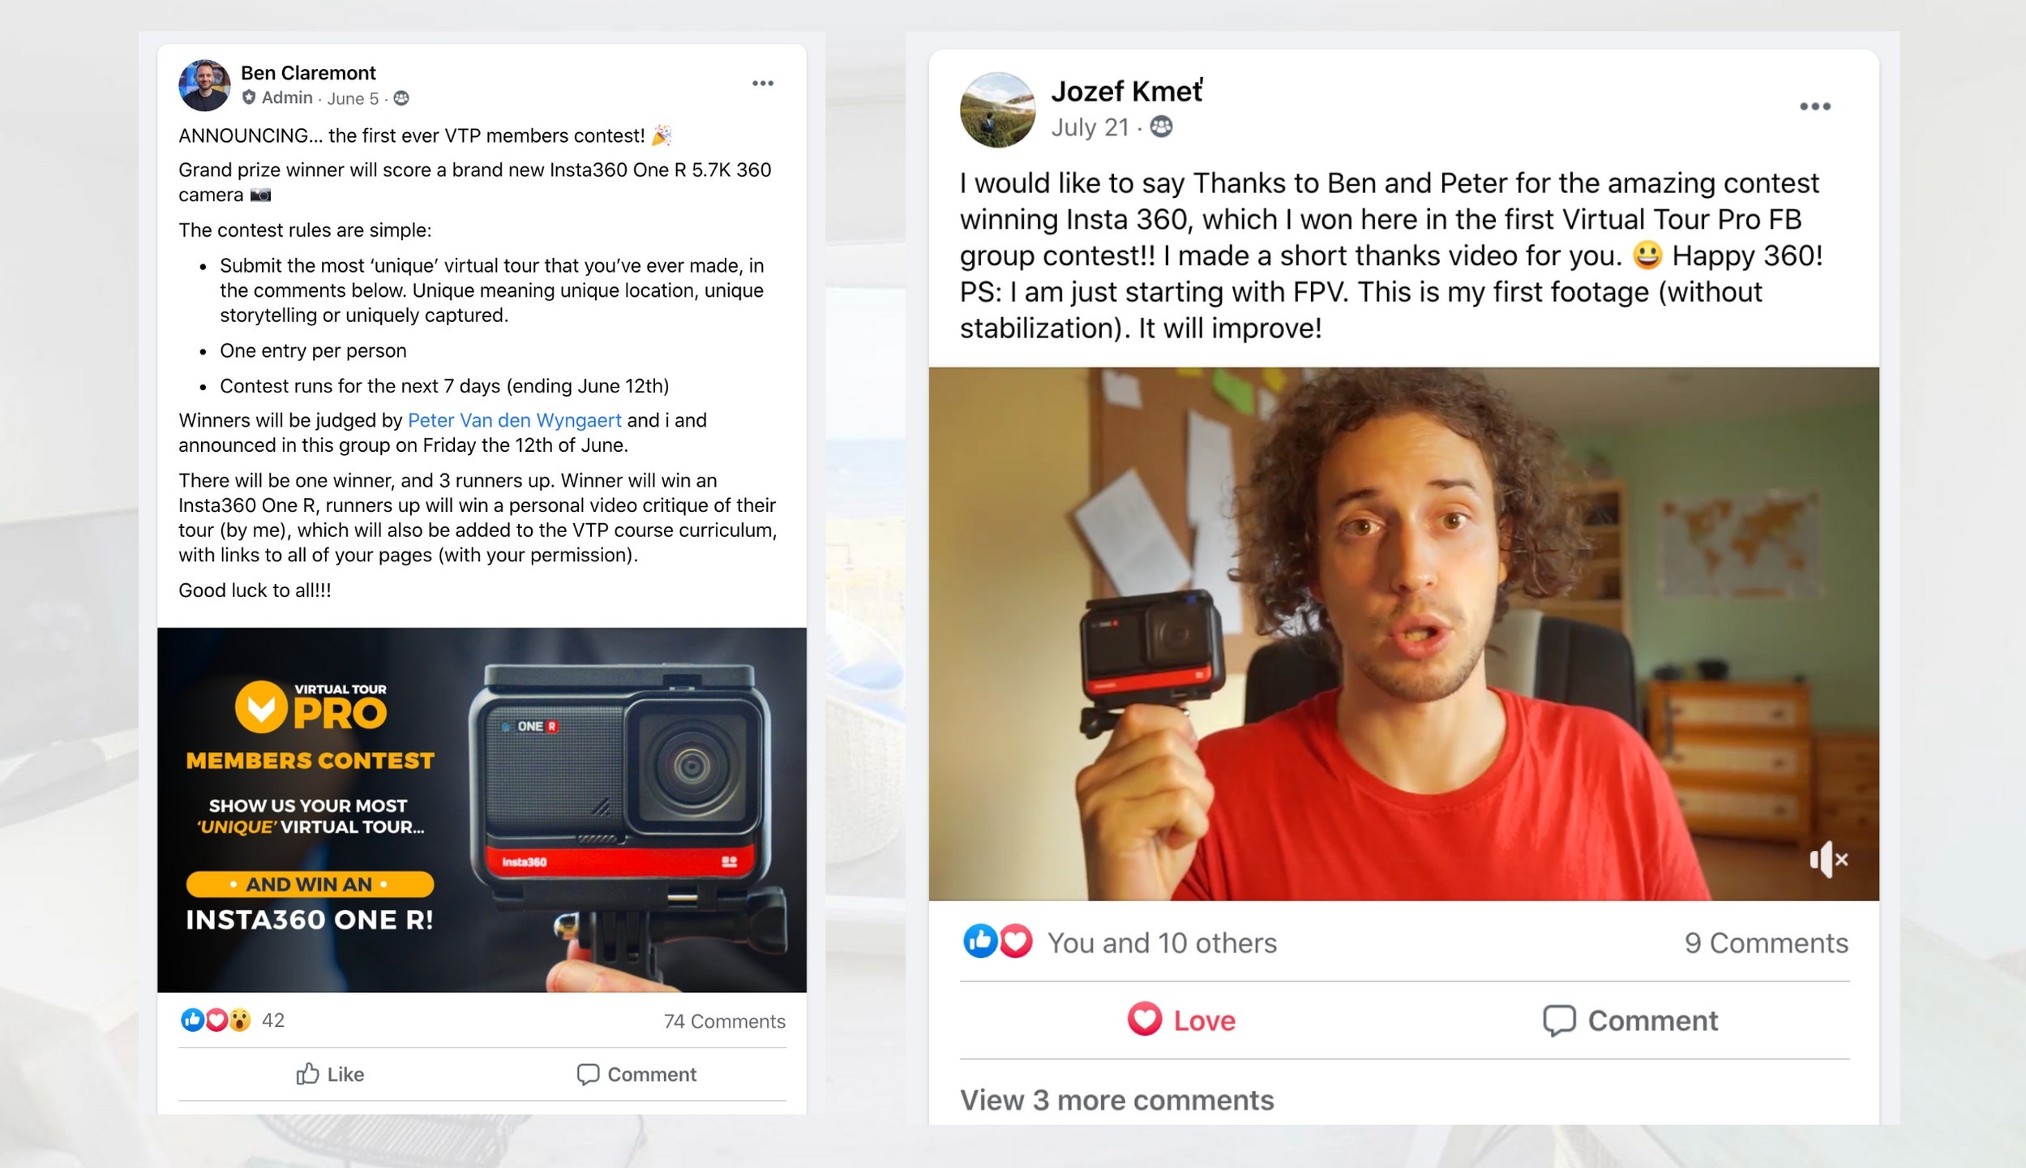Click the Admin badge shield icon
2026x1168 pixels.
249,97
